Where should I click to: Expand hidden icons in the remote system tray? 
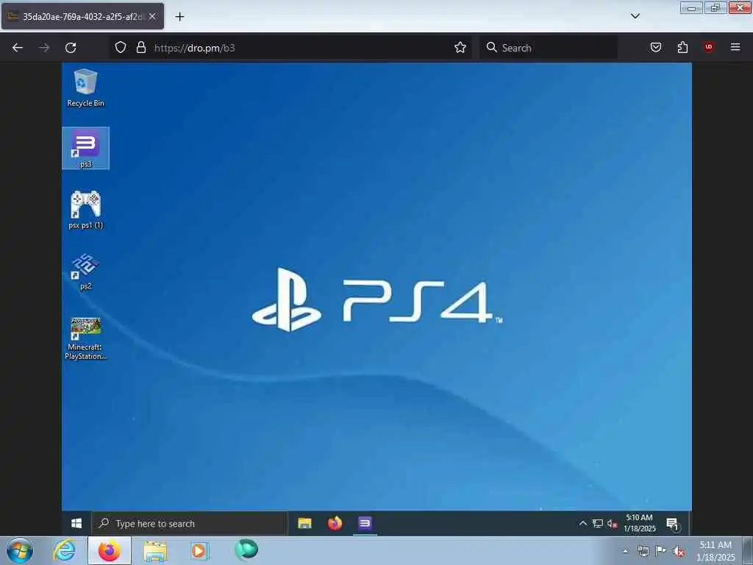(582, 523)
